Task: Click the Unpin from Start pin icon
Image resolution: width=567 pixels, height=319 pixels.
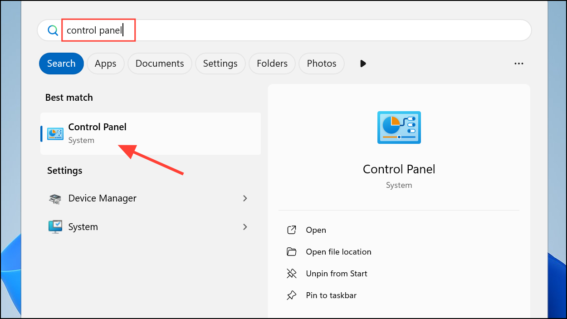Action: point(292,274)
